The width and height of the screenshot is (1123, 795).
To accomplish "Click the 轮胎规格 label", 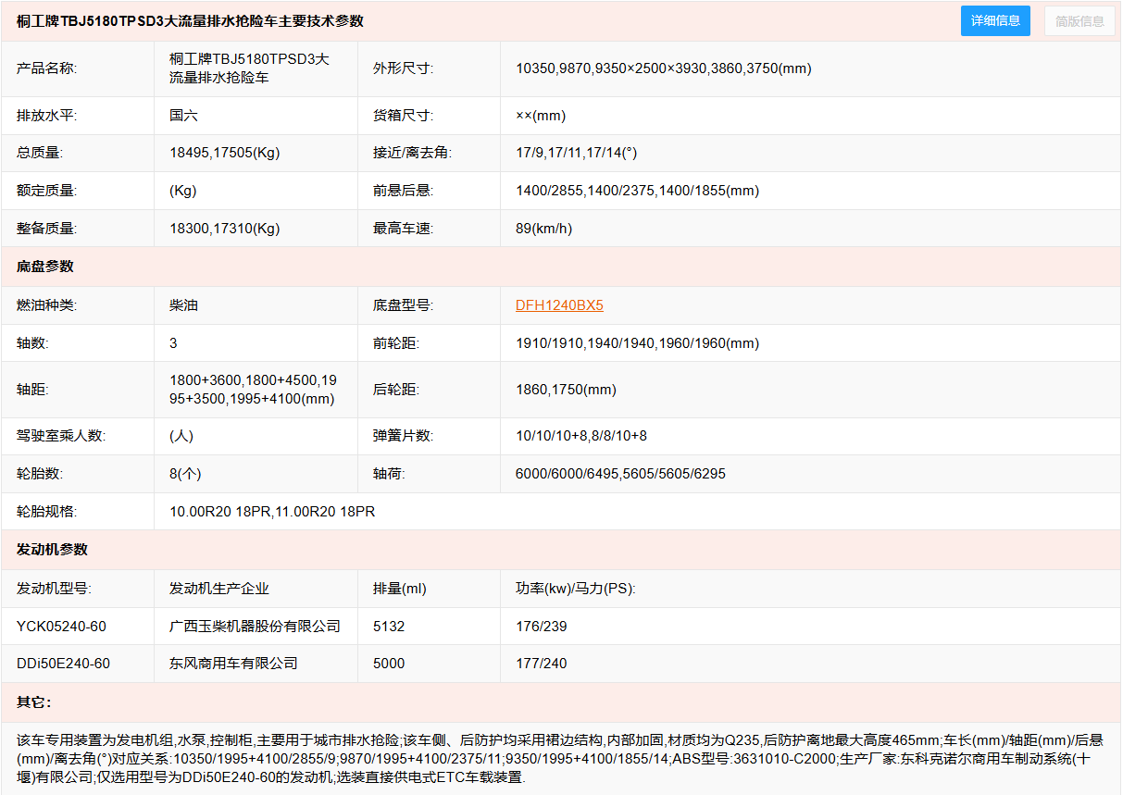I will tap(46, 512).
